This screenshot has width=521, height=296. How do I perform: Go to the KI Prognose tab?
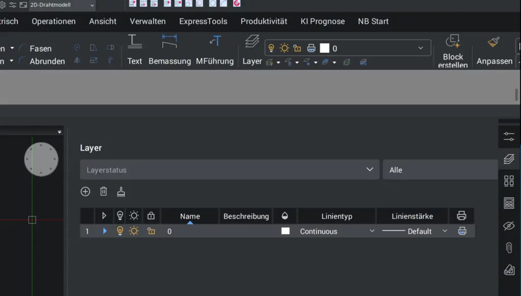[x=323, y=21]
